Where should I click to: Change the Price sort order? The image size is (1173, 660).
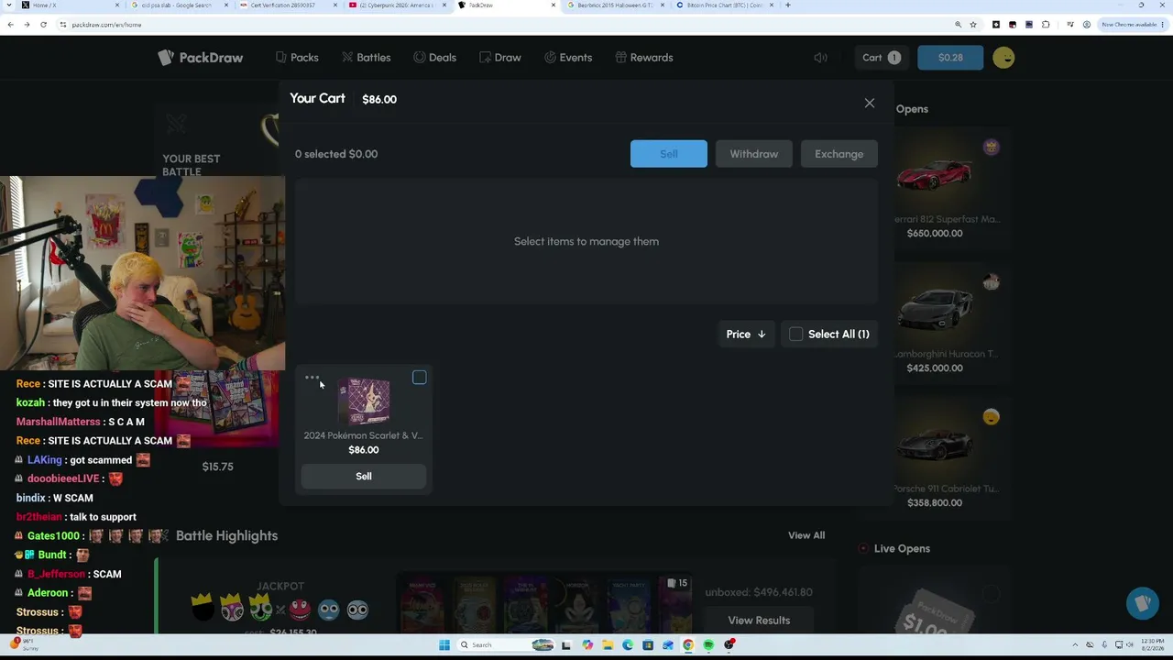[x=746, y=335]
